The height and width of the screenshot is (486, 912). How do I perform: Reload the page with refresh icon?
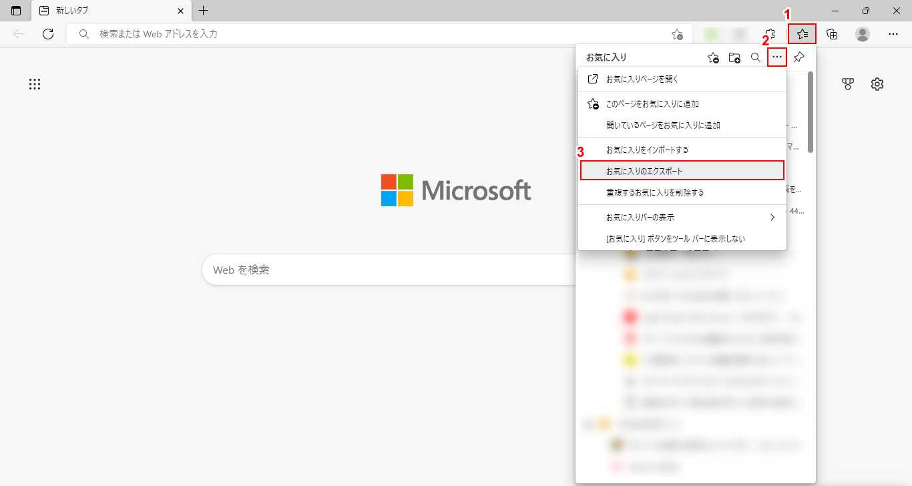coord(48,34)
